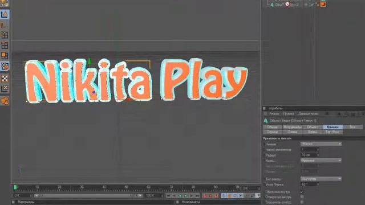Viewport: 365px width, 205px height.
Task: Click the Угол Phong value field
Action: (310, 184)
